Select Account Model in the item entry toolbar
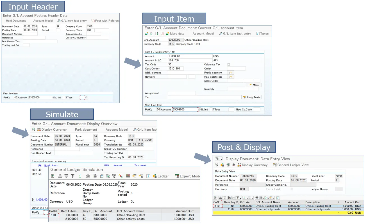 click(x=203, y=33)
